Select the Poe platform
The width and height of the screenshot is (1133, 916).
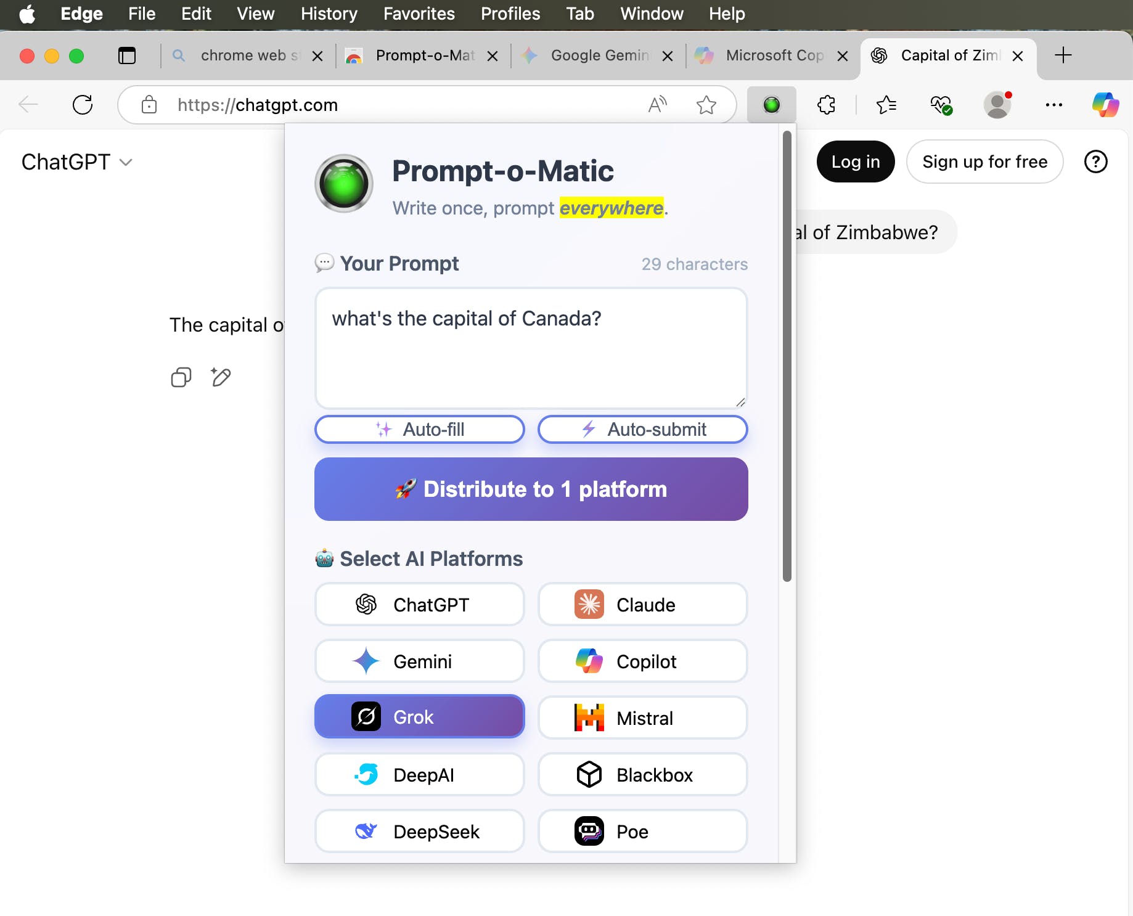643,832
